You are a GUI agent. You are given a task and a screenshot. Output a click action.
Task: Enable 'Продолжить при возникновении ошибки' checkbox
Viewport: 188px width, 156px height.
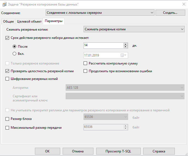(85, 71)
